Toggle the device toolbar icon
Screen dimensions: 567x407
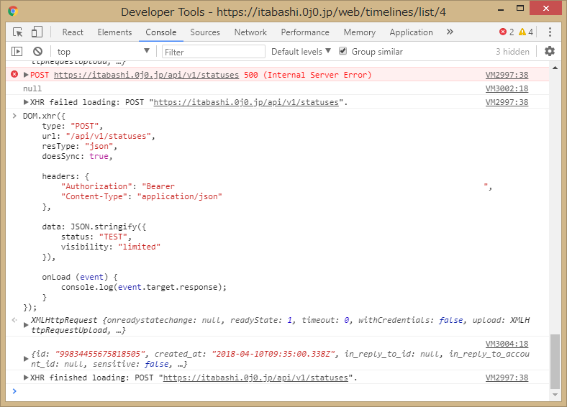tap(37, 32)
